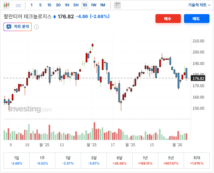Click the 15 date axis label
Viewport: 214px width, 173px height.
click(x=152, y=145)
